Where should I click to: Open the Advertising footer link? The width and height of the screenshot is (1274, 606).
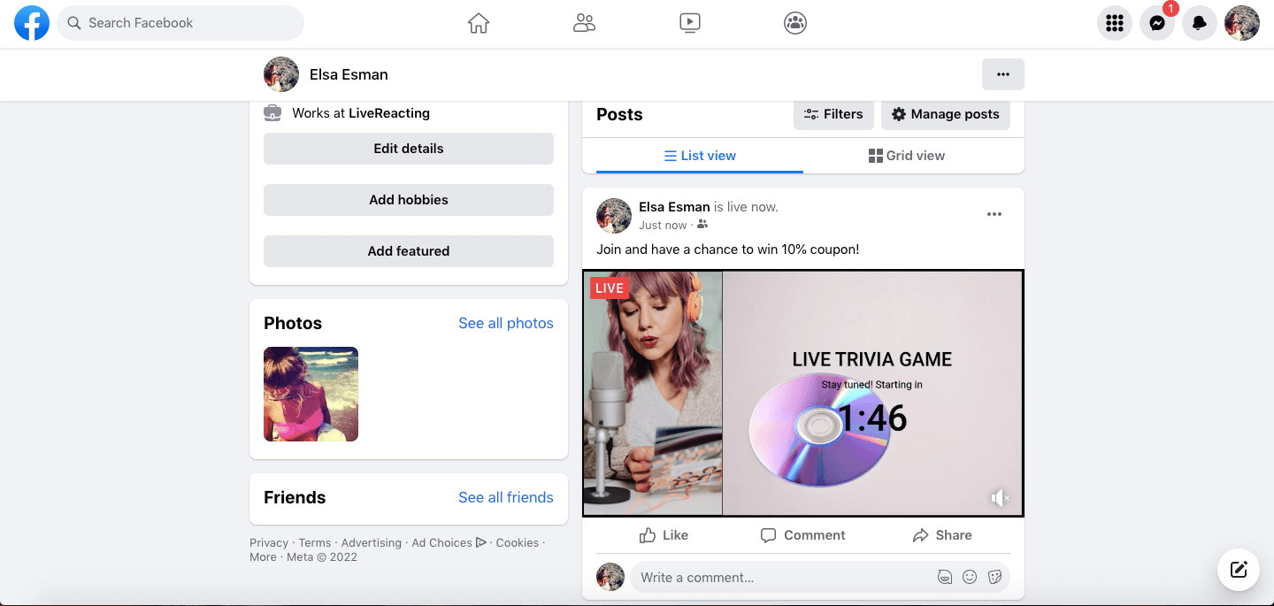pyautogui.click(x=371, y=542)
